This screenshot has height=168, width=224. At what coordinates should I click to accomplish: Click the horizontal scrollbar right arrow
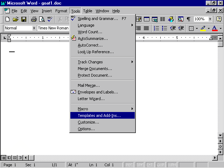click(x=215, y=158)
